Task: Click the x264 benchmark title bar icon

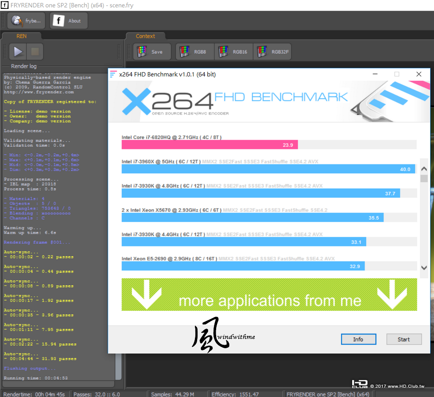Action: pyautogui.click(x=113, y=74)
